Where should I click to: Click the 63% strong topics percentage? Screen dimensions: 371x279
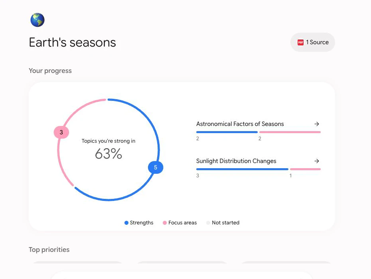(x=109, y=154)
